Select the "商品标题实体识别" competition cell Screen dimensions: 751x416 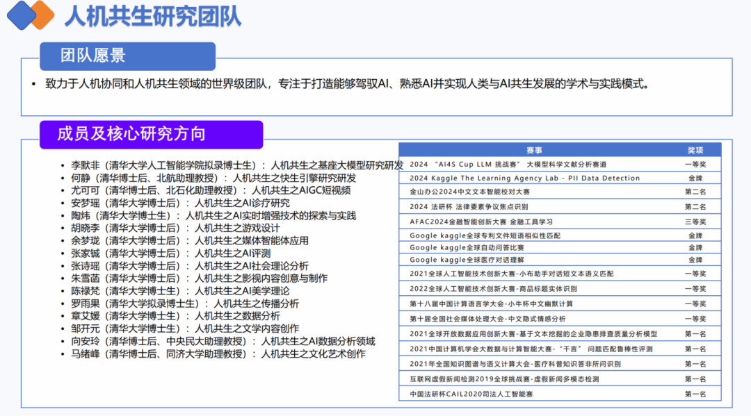pos(493,289)
